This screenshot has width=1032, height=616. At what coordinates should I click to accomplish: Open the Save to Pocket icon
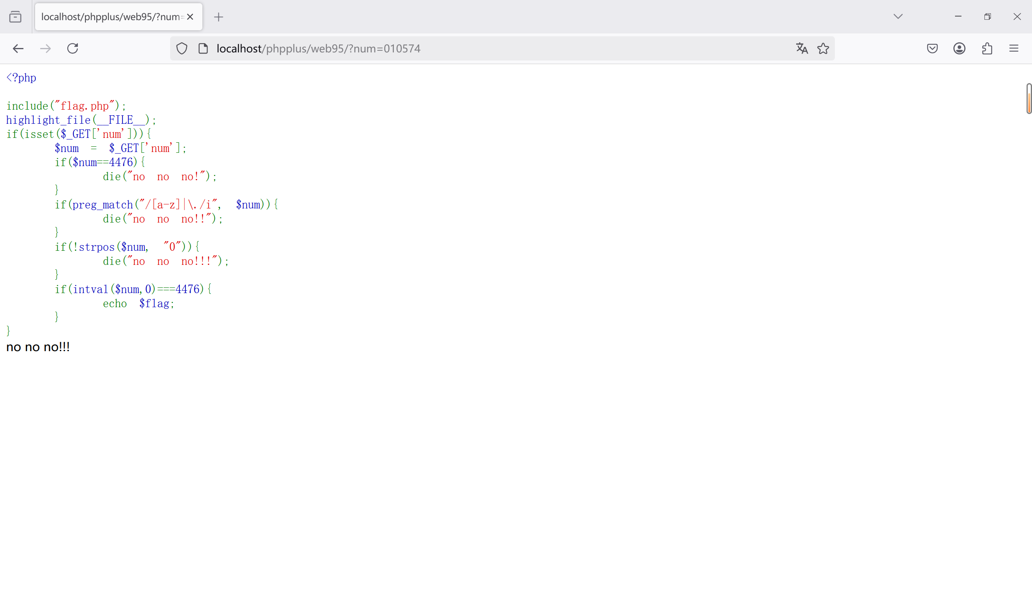(x=932, y=48)
